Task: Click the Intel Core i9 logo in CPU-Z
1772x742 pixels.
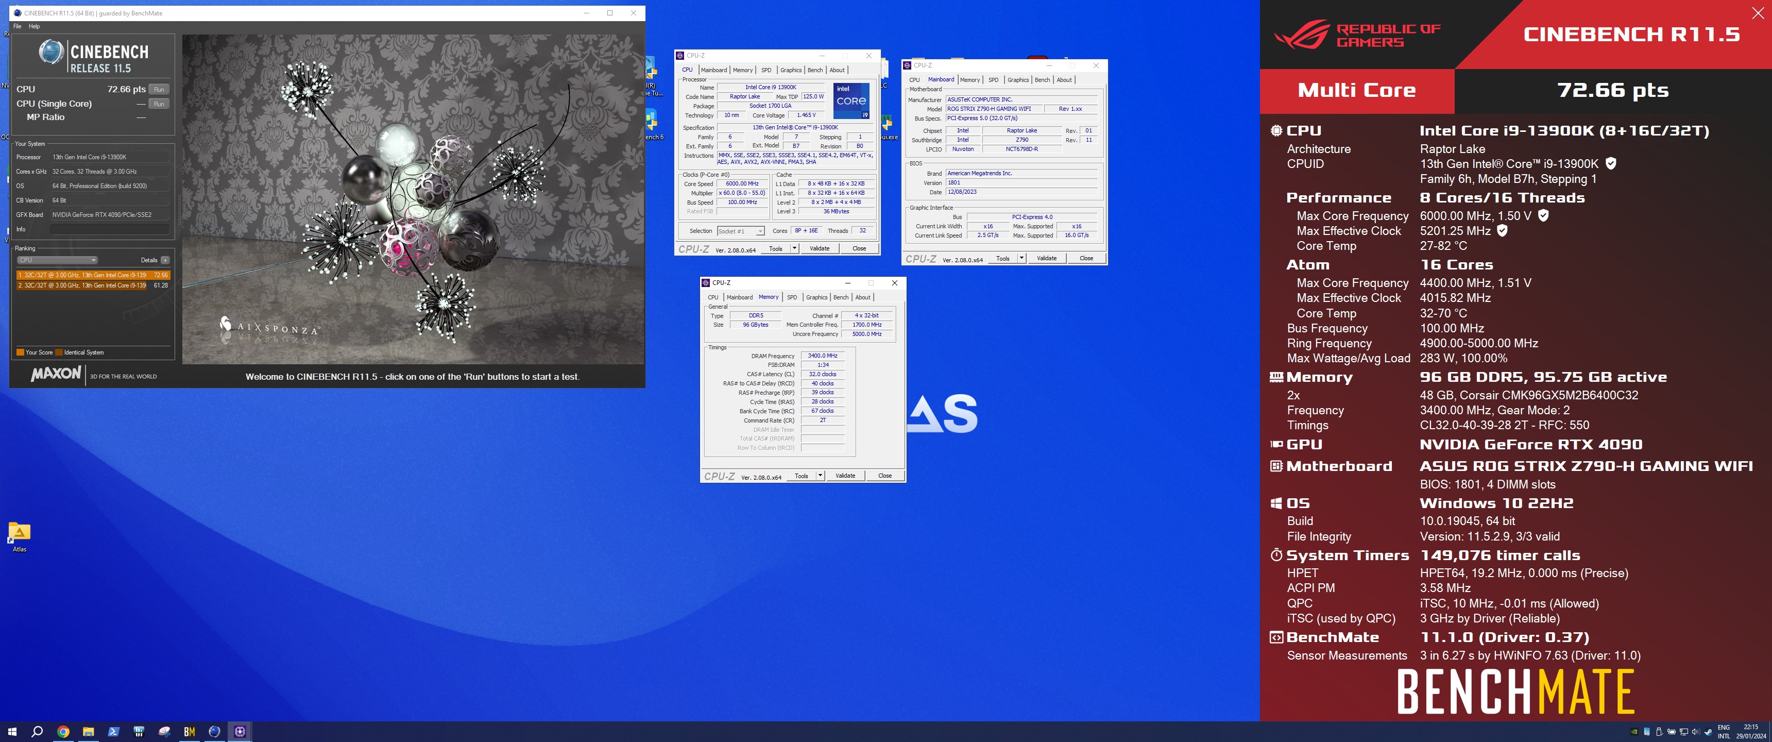Action: 851,100
